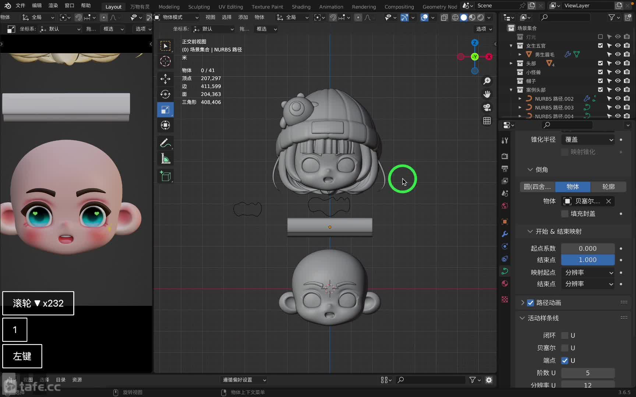Uncheck 帽子 collection checkbox

[x=600, y=81]
